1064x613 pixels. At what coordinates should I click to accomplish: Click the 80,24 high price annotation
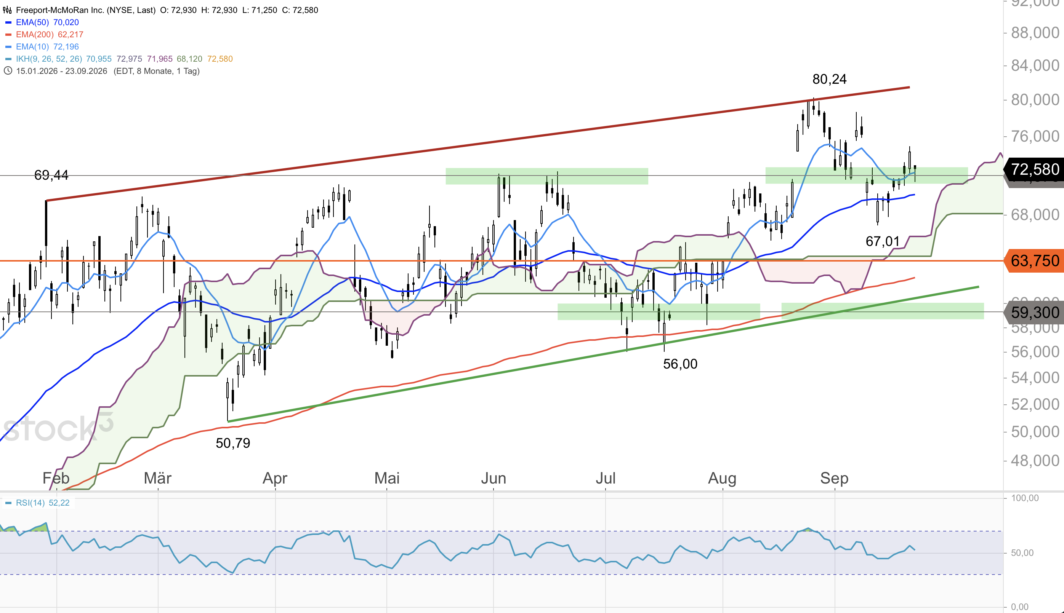click(829, 79)
